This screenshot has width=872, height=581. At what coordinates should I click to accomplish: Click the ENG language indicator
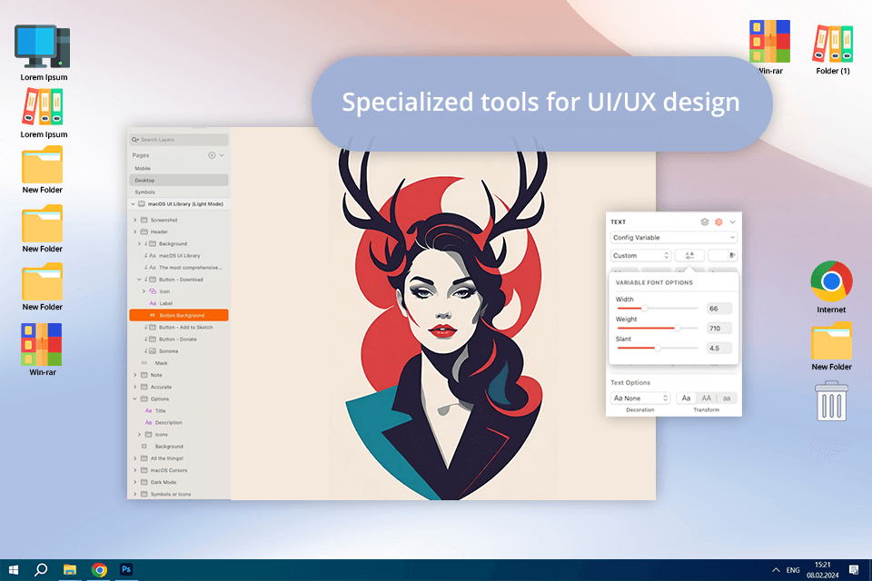point(793,570)
